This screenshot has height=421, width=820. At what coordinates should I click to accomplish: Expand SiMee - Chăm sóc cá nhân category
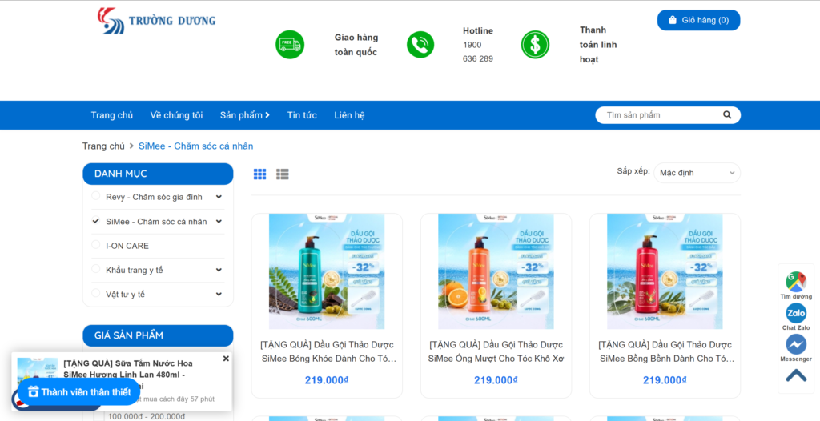[219, 222]
